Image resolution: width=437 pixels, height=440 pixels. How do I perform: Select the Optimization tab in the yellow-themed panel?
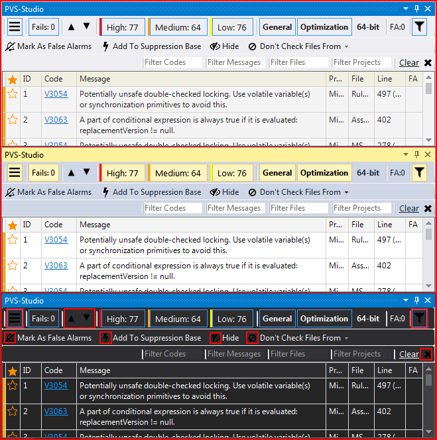[324, 173]
